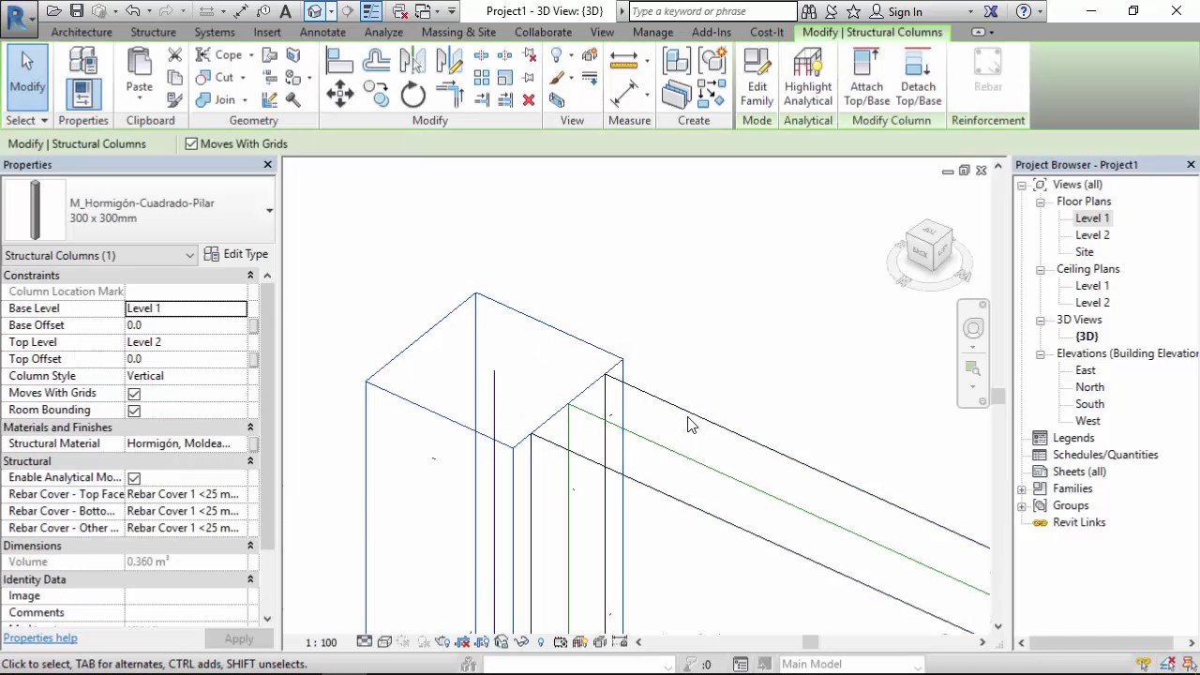The height and width of the screenshot is (675, 1200).
Task: Click the Paste clipboard button
Action: (139, 72)
